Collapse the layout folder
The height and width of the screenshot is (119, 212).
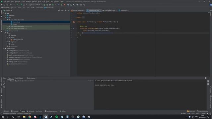click(x=7, y=37)
